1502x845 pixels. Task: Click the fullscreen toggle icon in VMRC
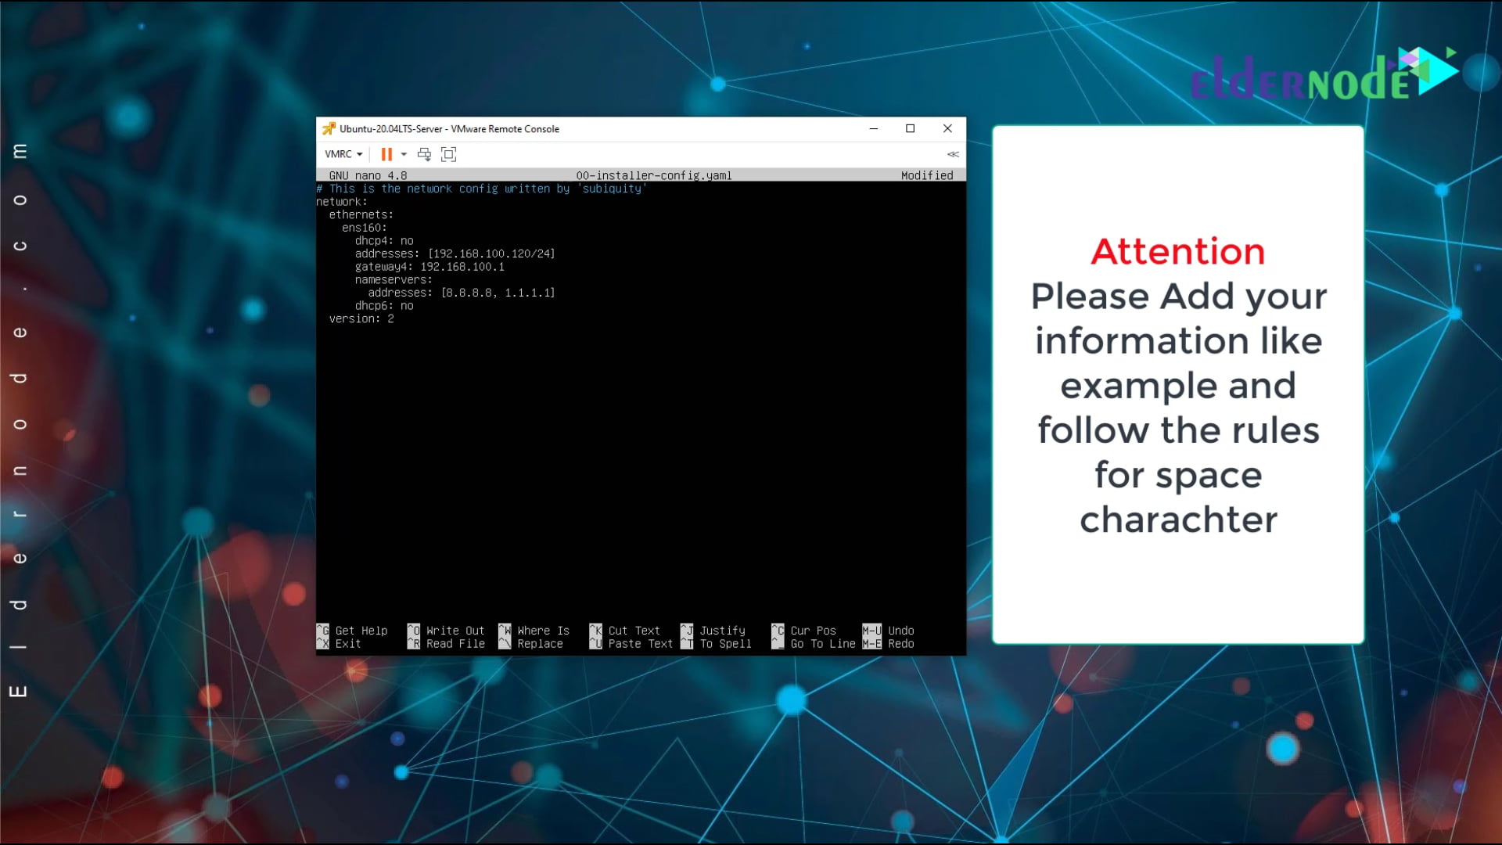pyautogui.click(x=449, y=153)
